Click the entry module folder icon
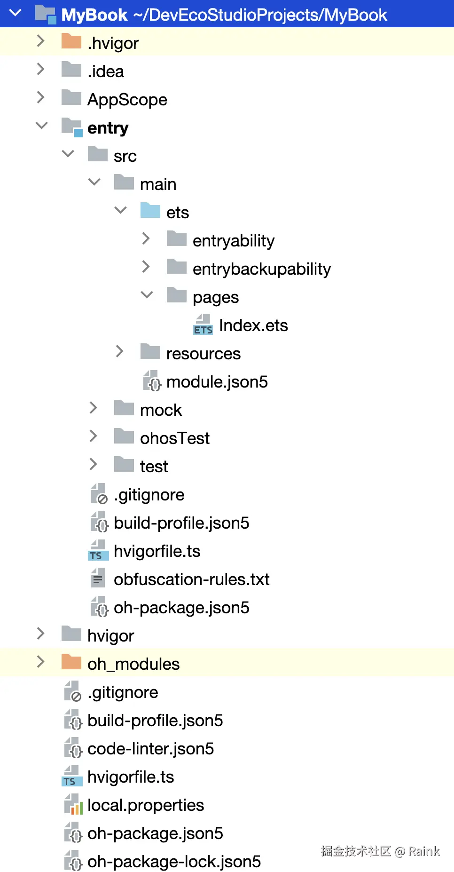Viewport: 454px width, 872px height. click(72, 127)
